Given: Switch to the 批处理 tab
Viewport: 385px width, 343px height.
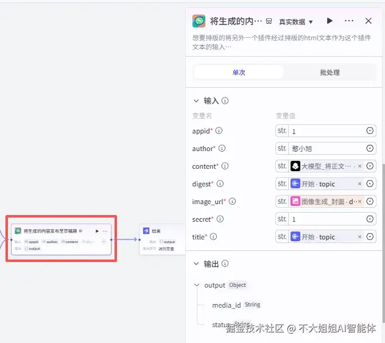Looking at the screenshot, I should click(330, 72).
